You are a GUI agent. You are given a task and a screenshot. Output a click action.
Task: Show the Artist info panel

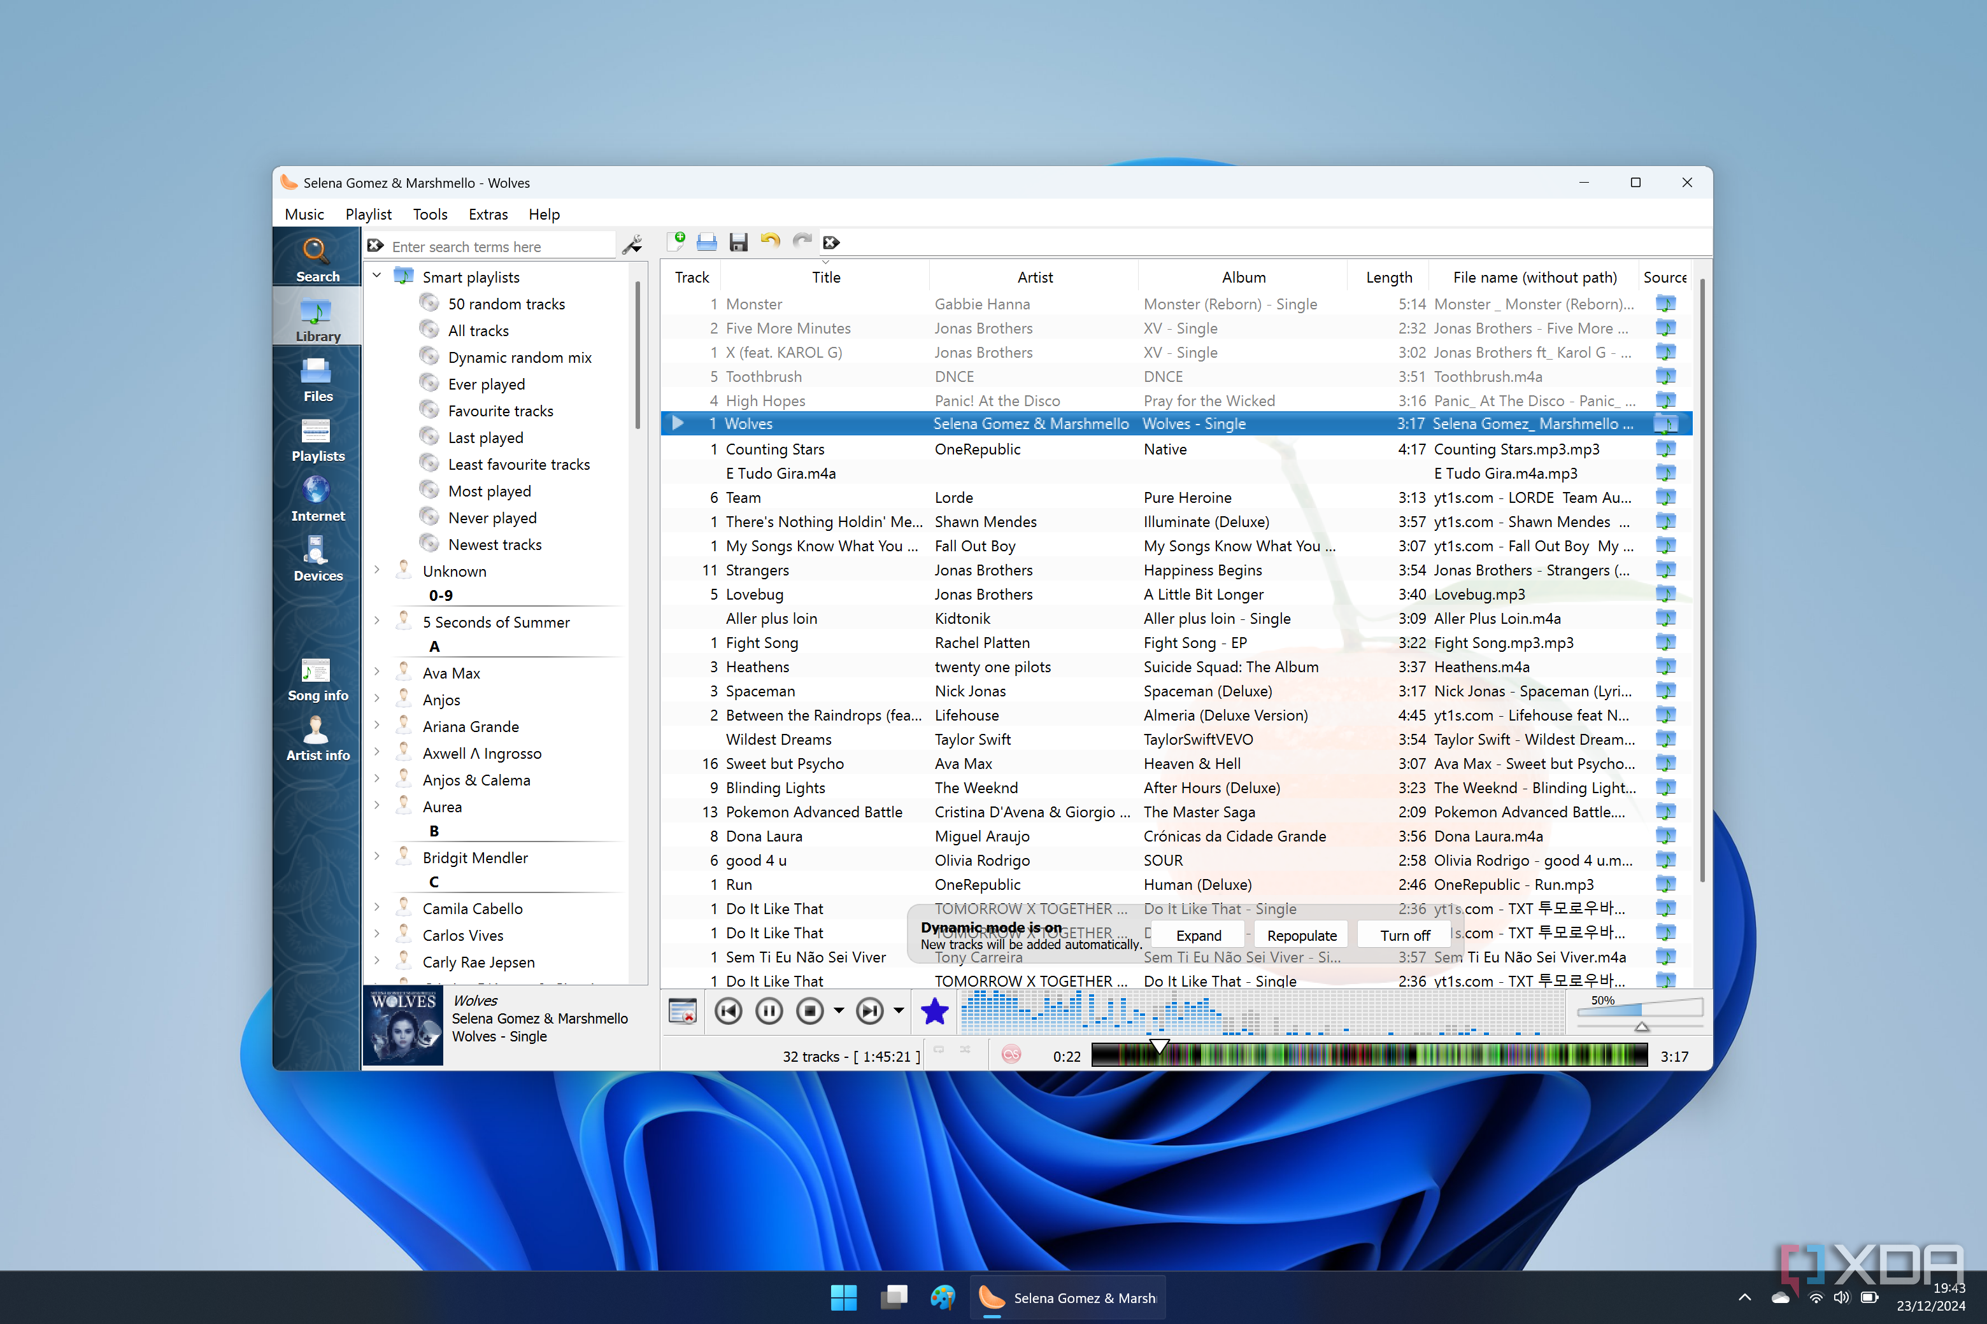pos(318,739)
